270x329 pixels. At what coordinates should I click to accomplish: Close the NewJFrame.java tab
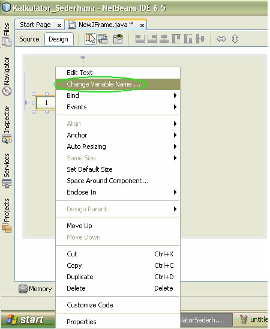pos(142,25)
